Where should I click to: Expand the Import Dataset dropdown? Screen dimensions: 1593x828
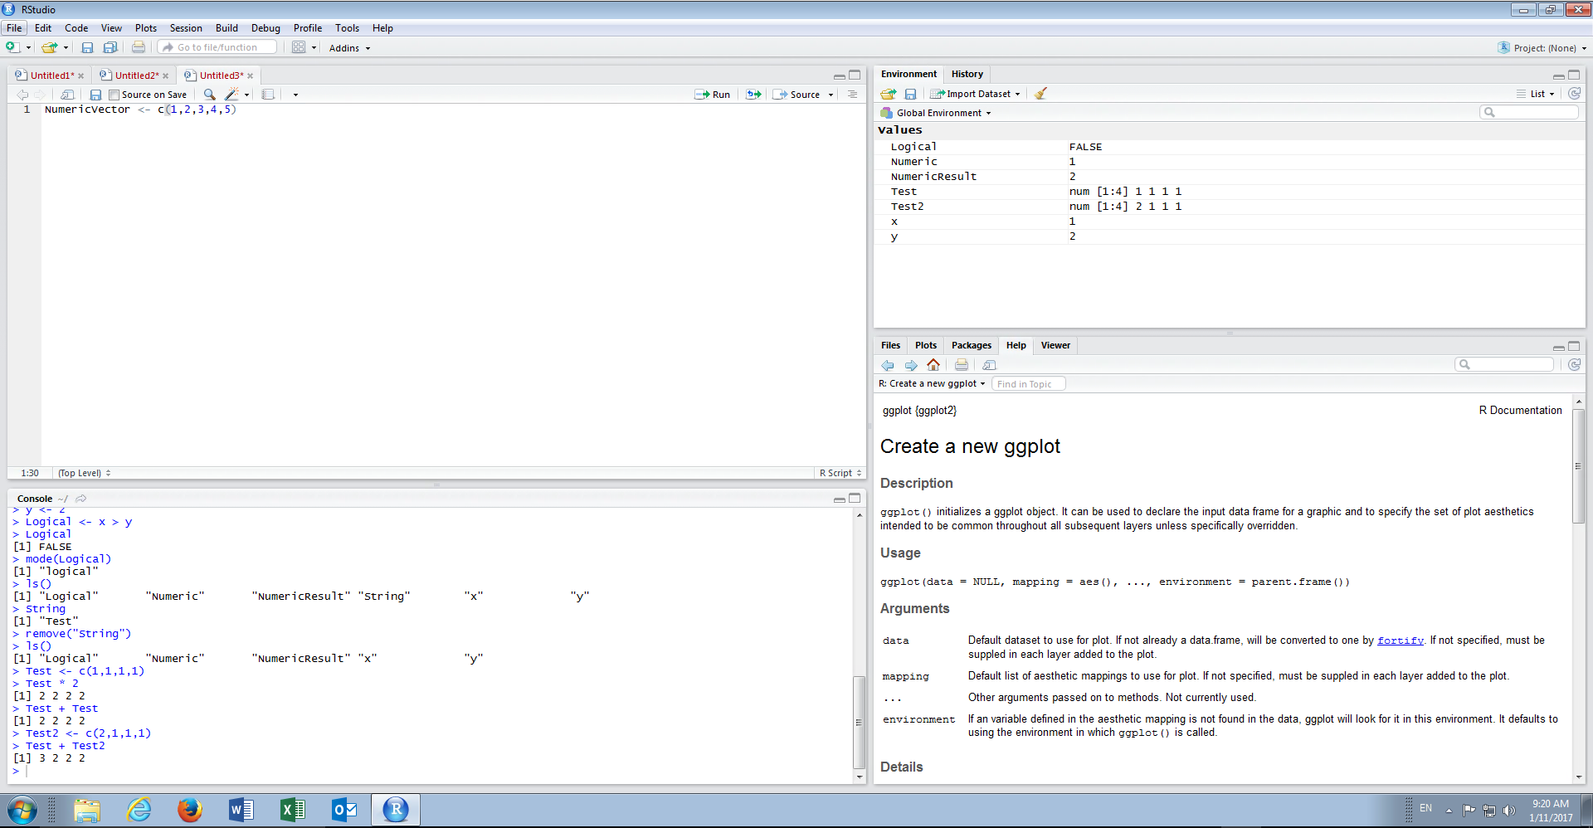(976, 94)
